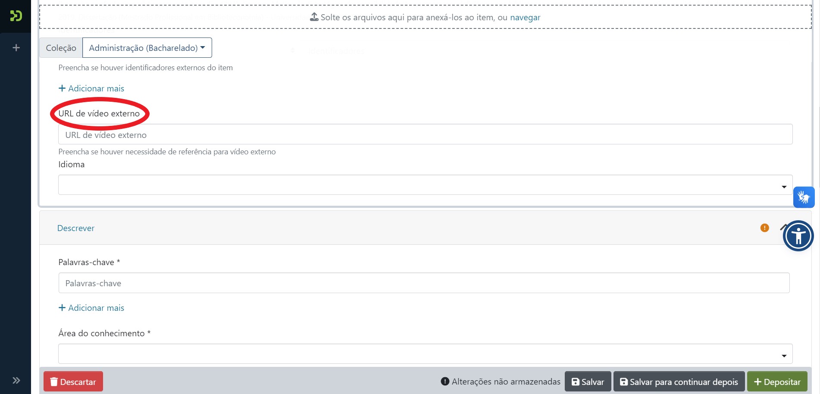Screen dimensions: 820x394
Task: Open the VLibras sign language widget
Action: 804,197
